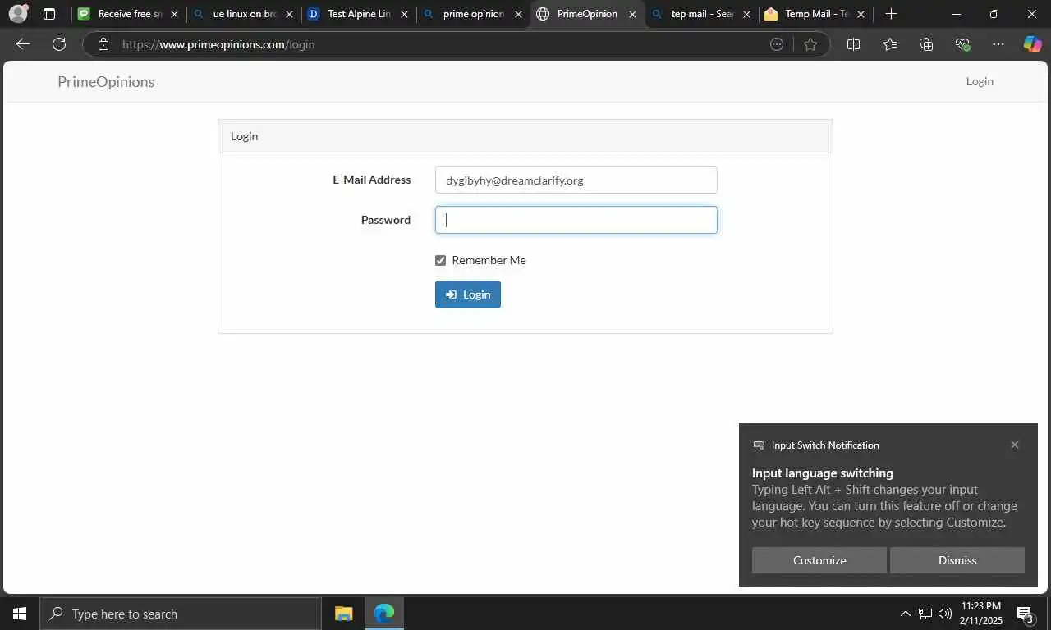Switch to Temp Mail tab
The image size is (1051, 630).
(x=815, y=14)
